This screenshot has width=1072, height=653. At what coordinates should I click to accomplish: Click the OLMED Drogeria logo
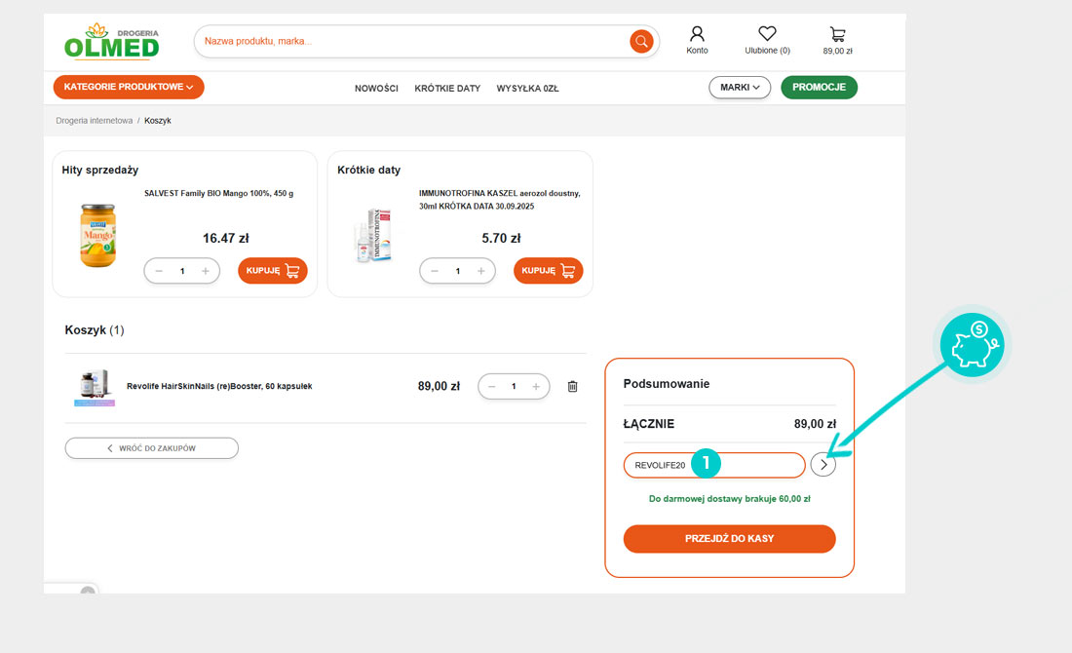[x=112, y=41]
